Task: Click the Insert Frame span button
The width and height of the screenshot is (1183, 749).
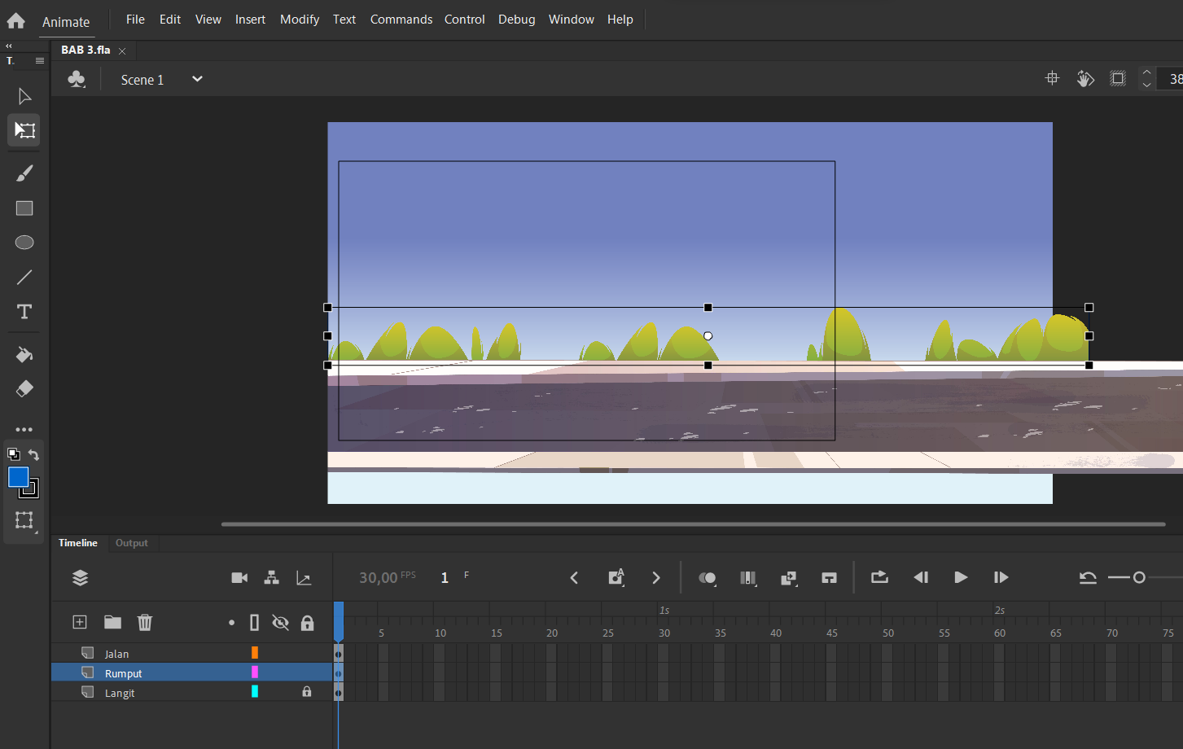Action: pos(829,578)
